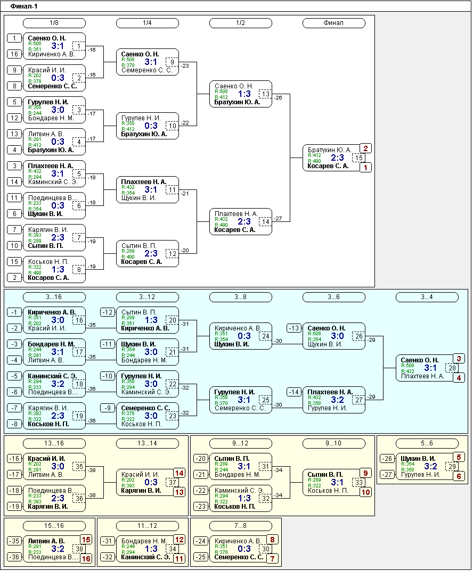Click seed box number 9 in 1/8 round
473x571 pixels.
pyautogui.click(x=15, y=70)
